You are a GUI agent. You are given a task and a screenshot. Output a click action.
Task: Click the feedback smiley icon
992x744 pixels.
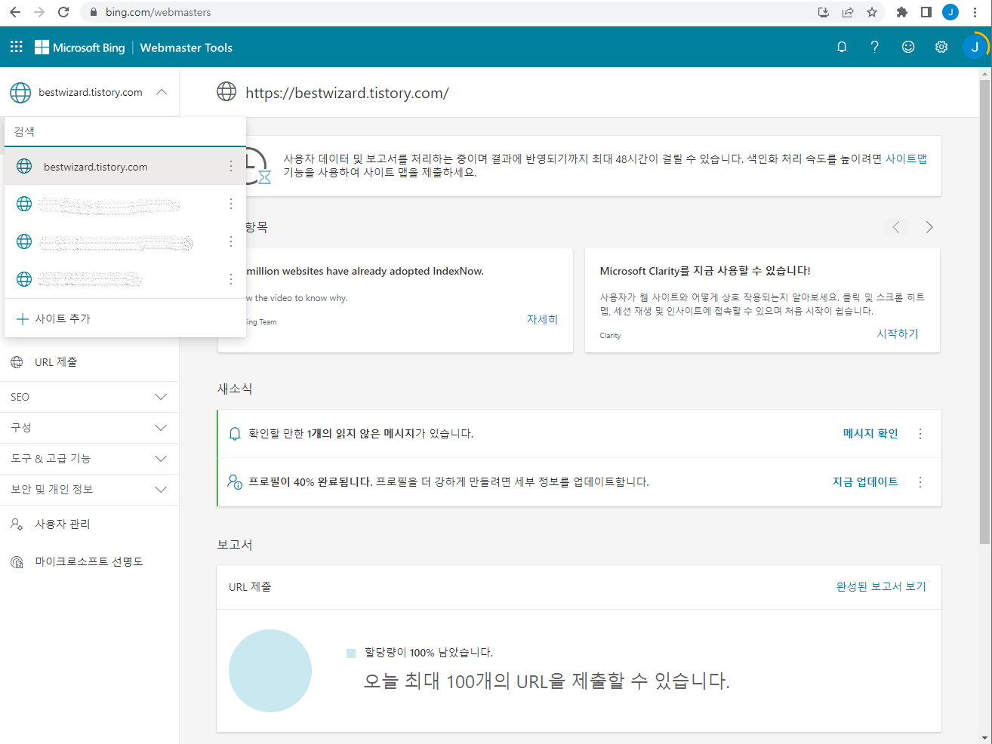point(908,46)
